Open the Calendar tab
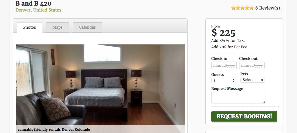This screenshot has height=133, width=297. [87, 27]
